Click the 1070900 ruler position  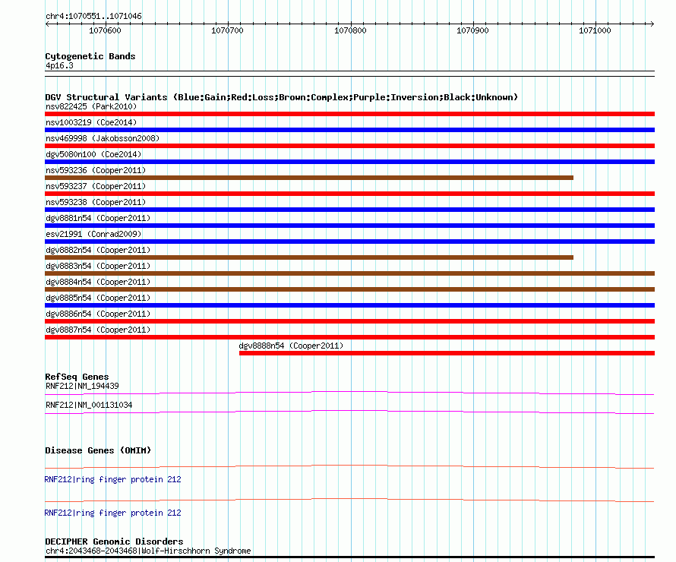pyautogui.click(x=472, y=30)
